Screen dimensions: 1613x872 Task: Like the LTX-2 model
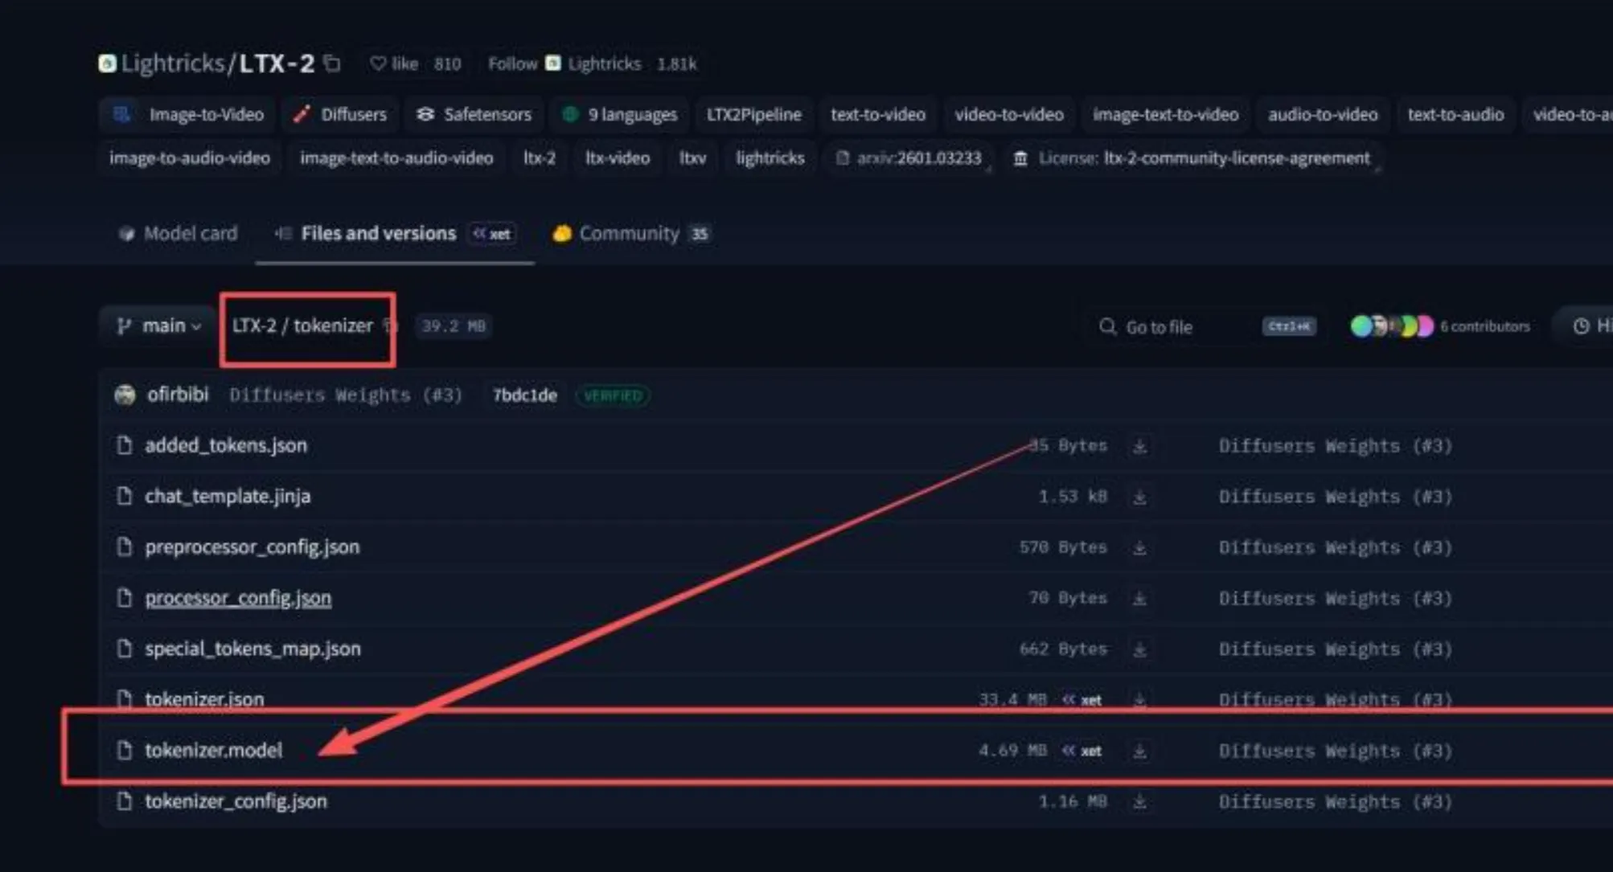394,63
